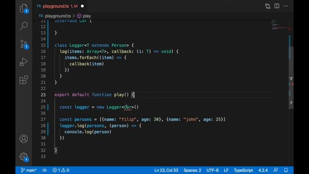Viewport: 309px width, 174px height.
Task: Click the "john" string literal
Action: pos(191,119)
